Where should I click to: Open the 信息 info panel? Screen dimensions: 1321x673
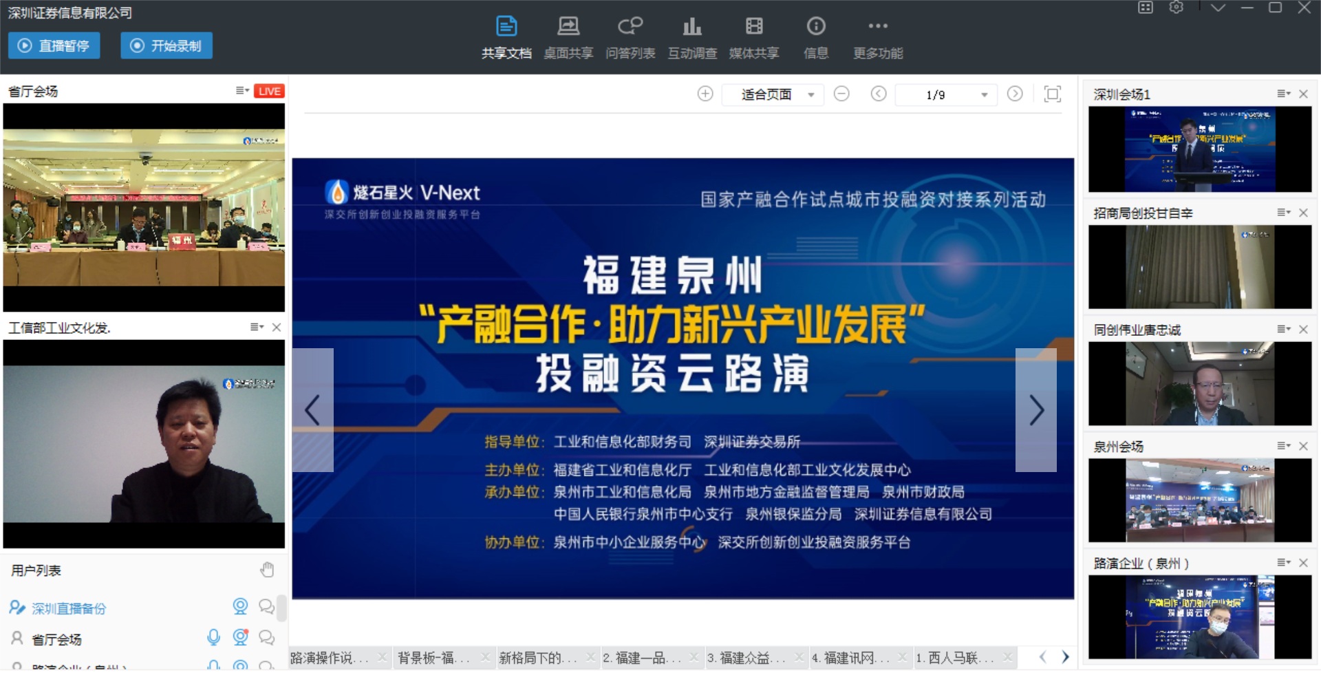coord(816,37)
